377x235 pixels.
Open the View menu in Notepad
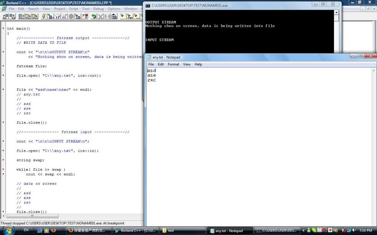tap(187, 64)
